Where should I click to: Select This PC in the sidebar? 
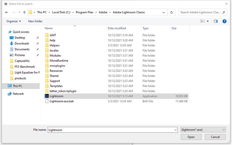[x=21, y=86]
